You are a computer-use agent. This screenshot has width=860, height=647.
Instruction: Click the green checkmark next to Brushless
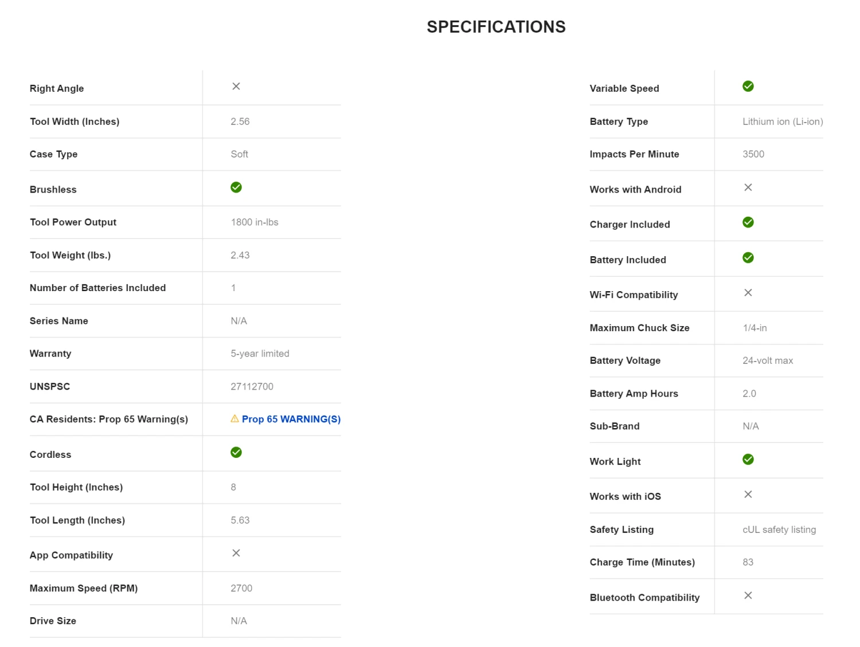[236, 187]
